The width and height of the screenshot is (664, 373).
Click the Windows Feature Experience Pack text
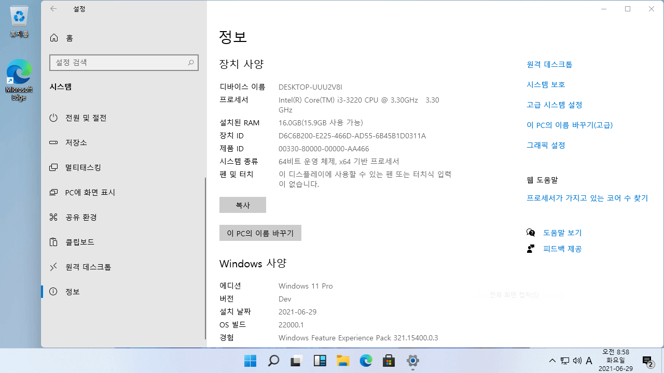[x=358, y=338]
